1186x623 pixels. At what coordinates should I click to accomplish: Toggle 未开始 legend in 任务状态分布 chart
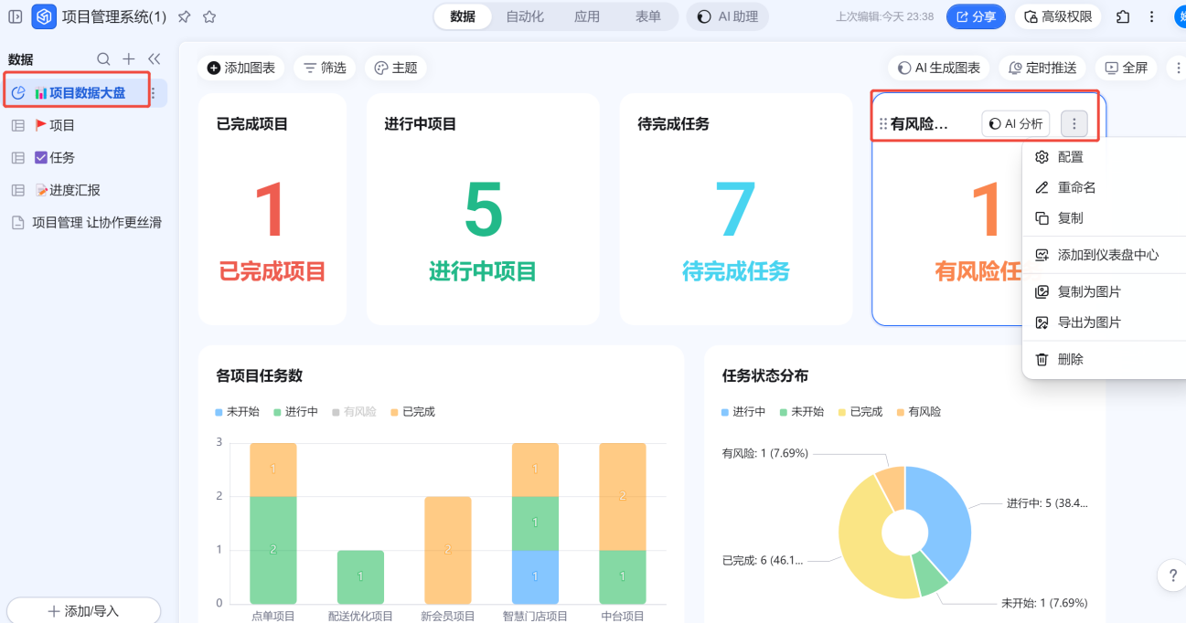tap(800, 412)
